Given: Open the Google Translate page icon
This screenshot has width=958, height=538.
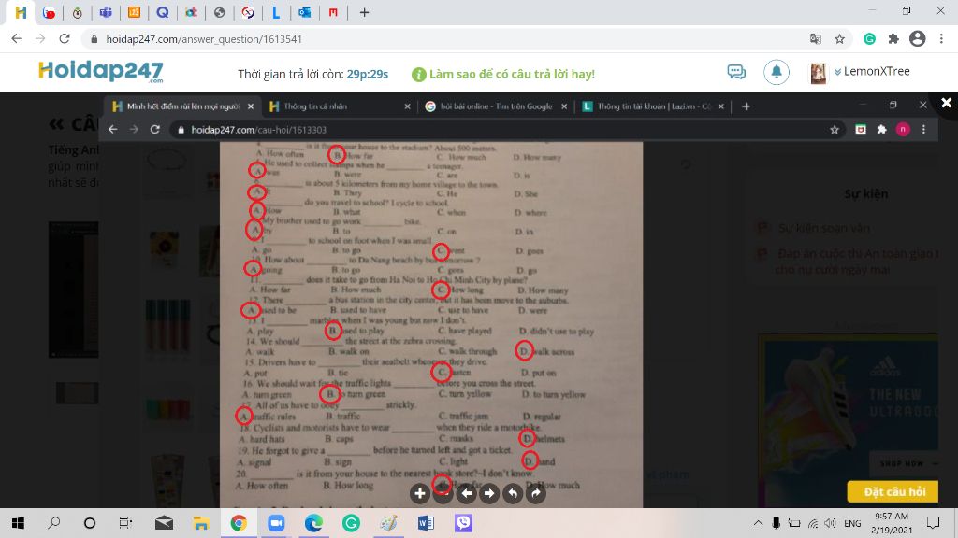Looking at the screenshot, I should click(816, 39).
